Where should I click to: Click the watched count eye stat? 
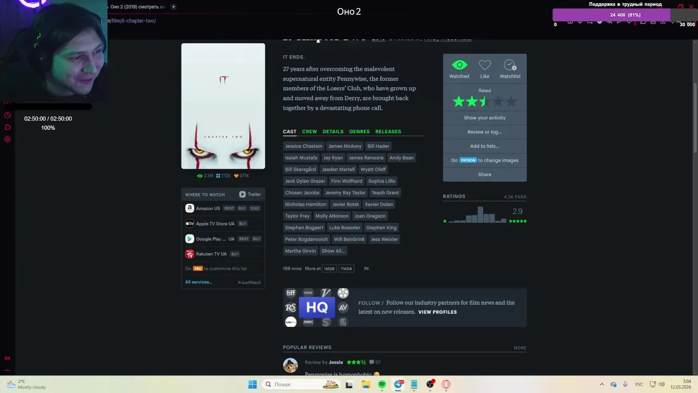point(204,176)
